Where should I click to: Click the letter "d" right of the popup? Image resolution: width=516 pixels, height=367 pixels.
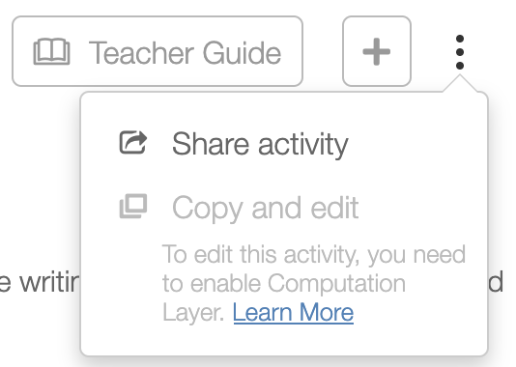[x=496, y=281]
